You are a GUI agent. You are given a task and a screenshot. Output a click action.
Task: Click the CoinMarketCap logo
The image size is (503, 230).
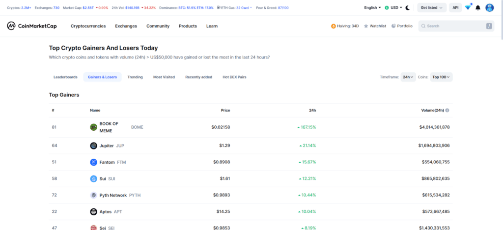click(x=32, y=26)
